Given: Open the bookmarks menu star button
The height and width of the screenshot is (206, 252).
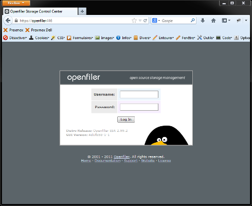Looking at the screenshot, I should pos(226,21).
